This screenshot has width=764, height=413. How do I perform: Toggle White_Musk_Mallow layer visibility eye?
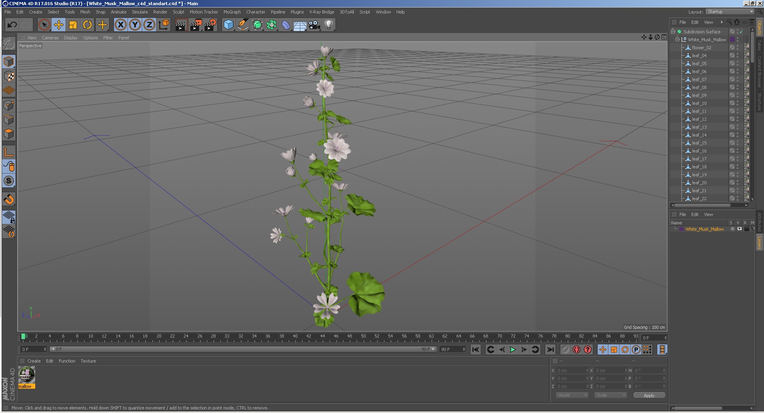pyautogui.click(x=739, y=229)
